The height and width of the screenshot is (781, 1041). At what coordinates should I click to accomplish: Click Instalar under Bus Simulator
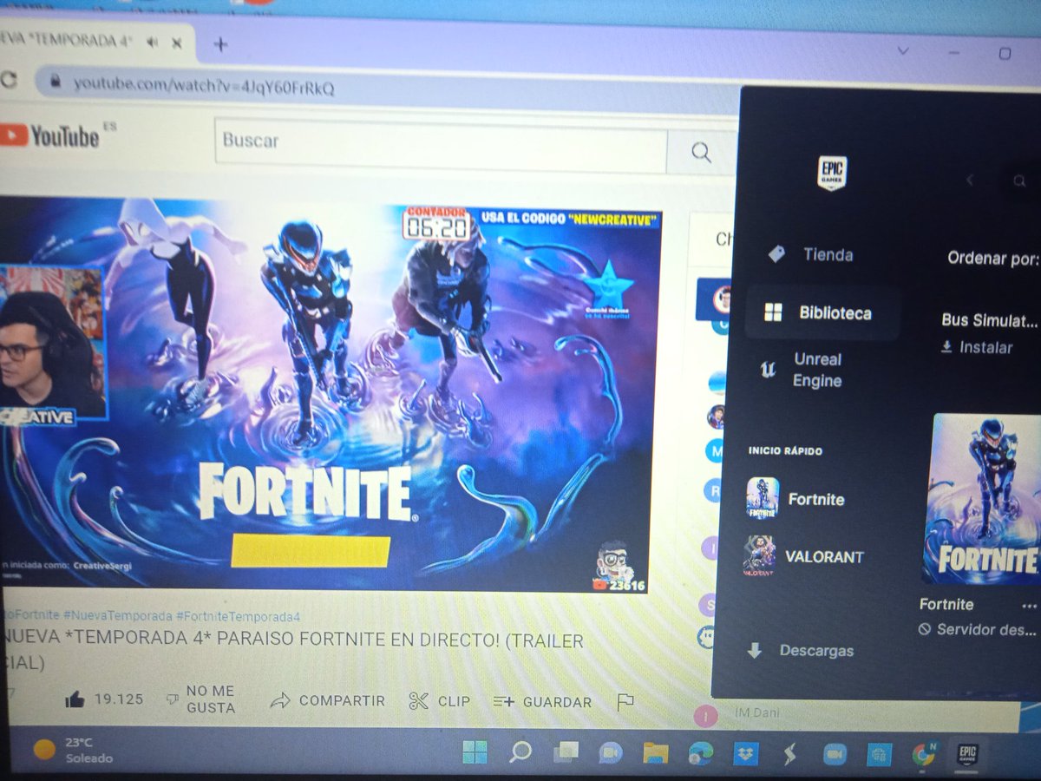[977, 347]
